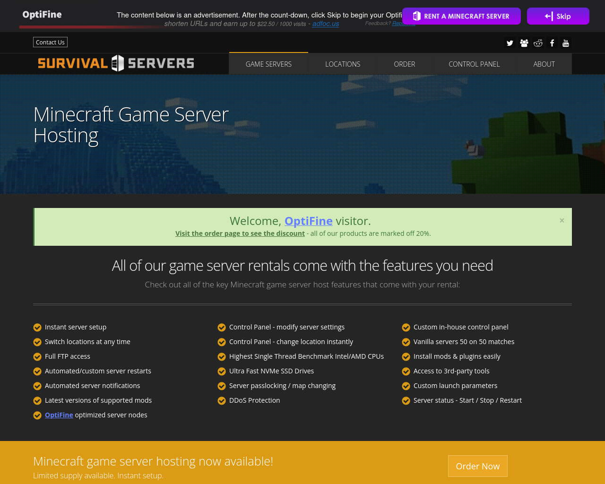Click "All of our game server rentals" heading

302,266
